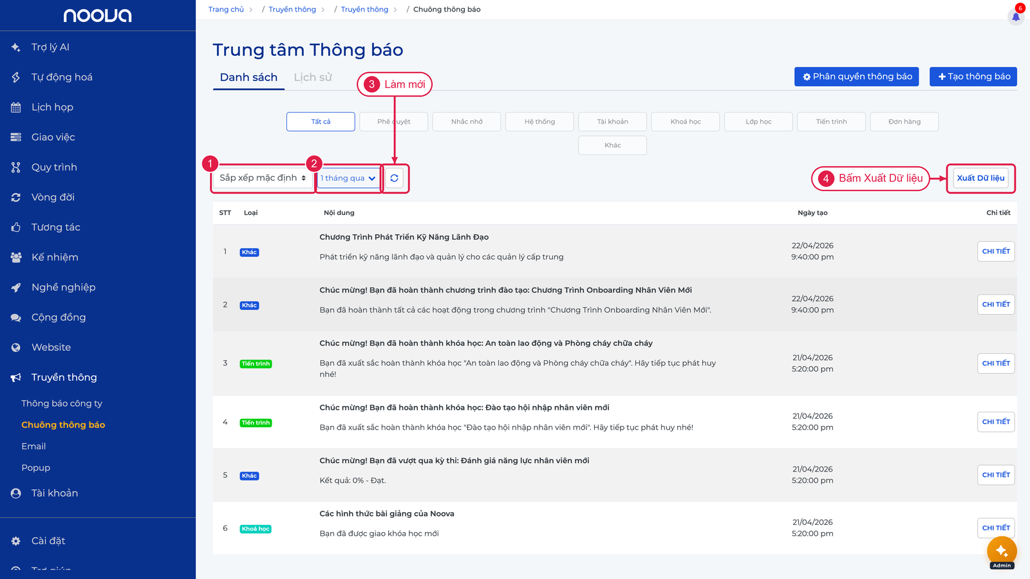Open the Thông báo công ty submenu item
This screenshot has width=1030, height=579.
pos(62,403)
